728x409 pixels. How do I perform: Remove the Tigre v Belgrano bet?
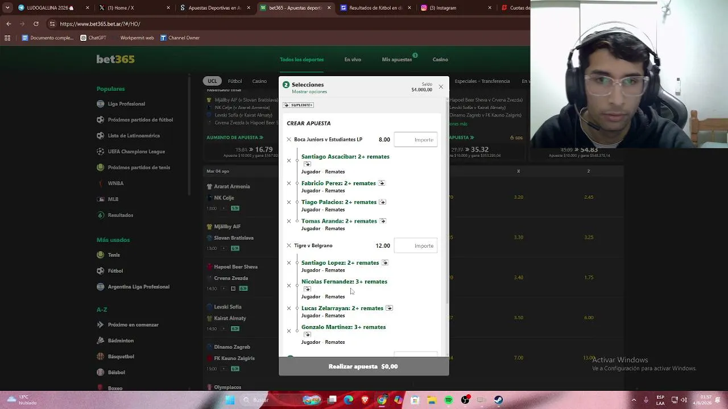coord(289,246)
